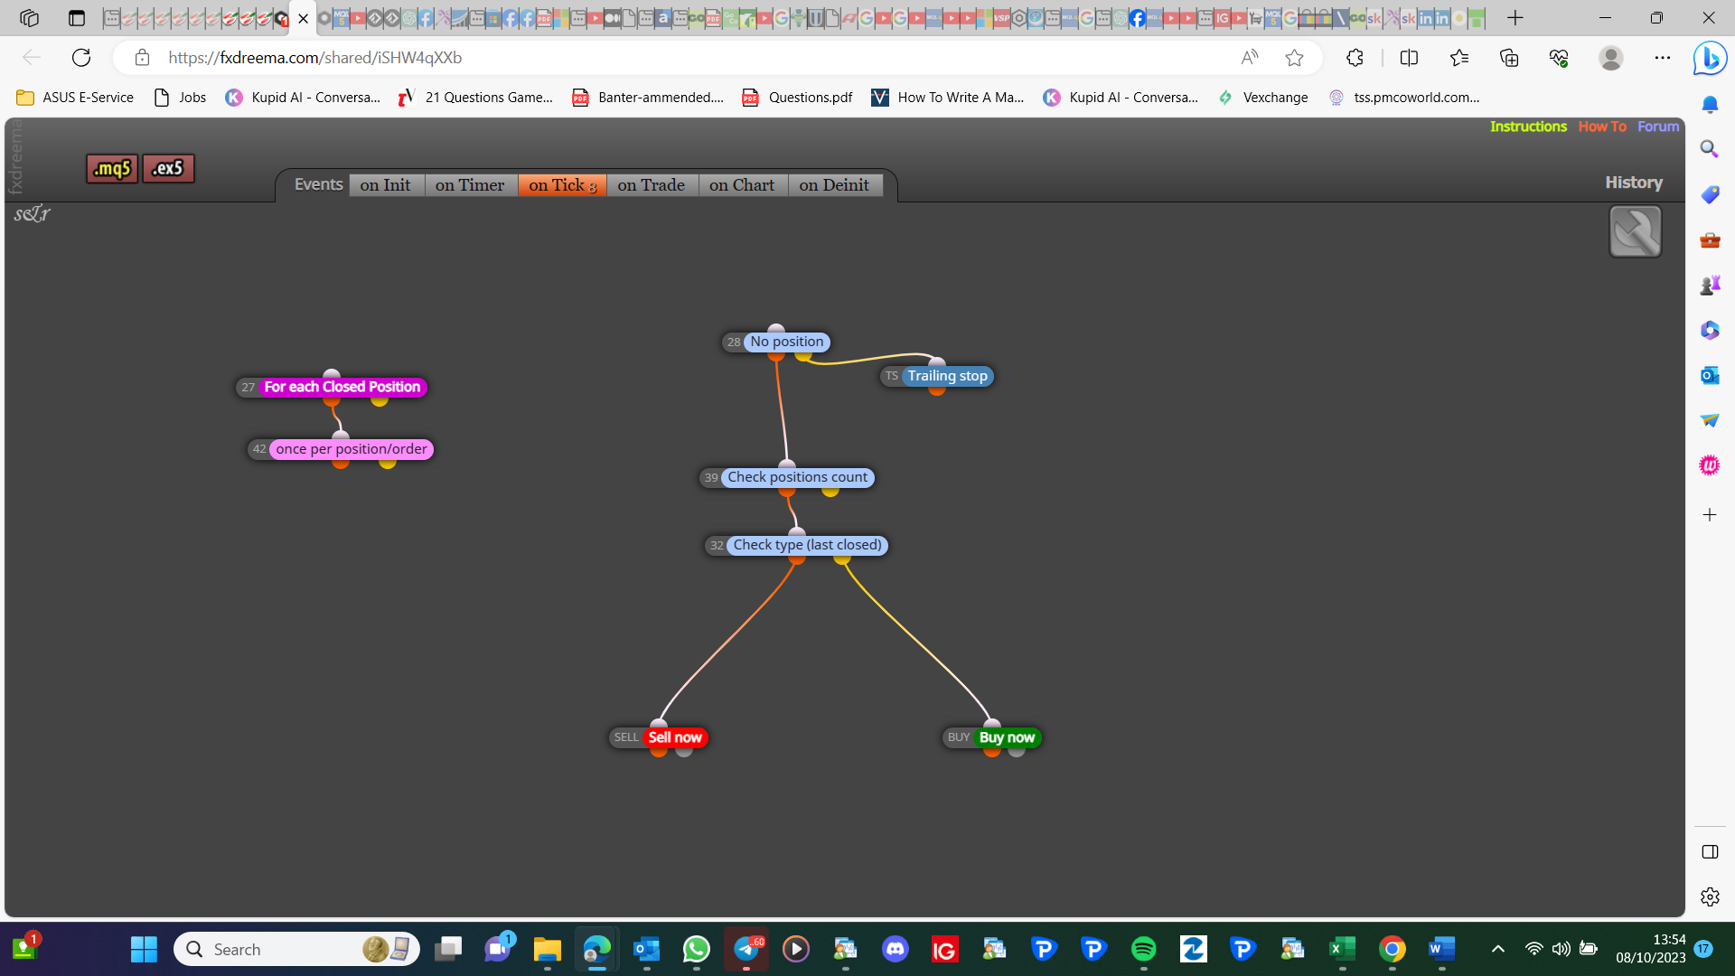Open the Windows Start menu
The height and width of the screenshot is (976, 1735).
click(x=144, y=949)
